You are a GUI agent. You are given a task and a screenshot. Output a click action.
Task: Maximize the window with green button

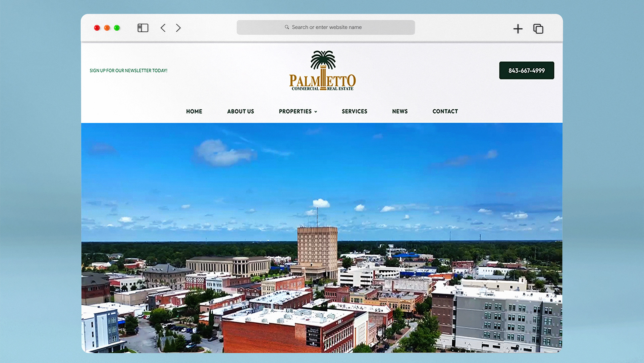click(117, 28)
